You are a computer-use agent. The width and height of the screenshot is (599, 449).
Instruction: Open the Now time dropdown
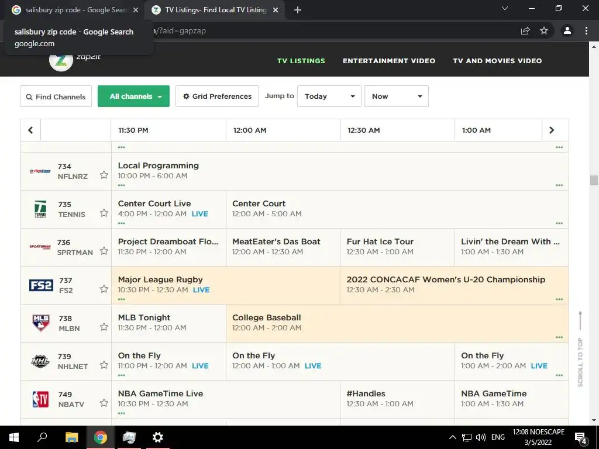pos(397,96)
